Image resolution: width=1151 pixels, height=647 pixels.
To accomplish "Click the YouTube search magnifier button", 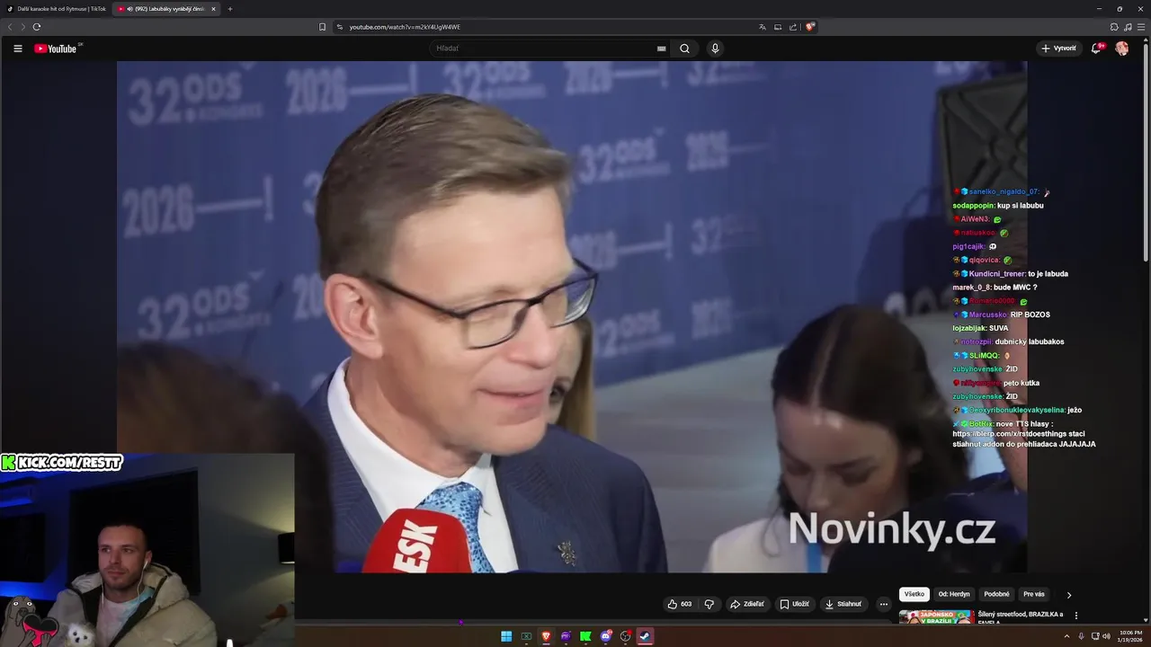I will (684, 49).
